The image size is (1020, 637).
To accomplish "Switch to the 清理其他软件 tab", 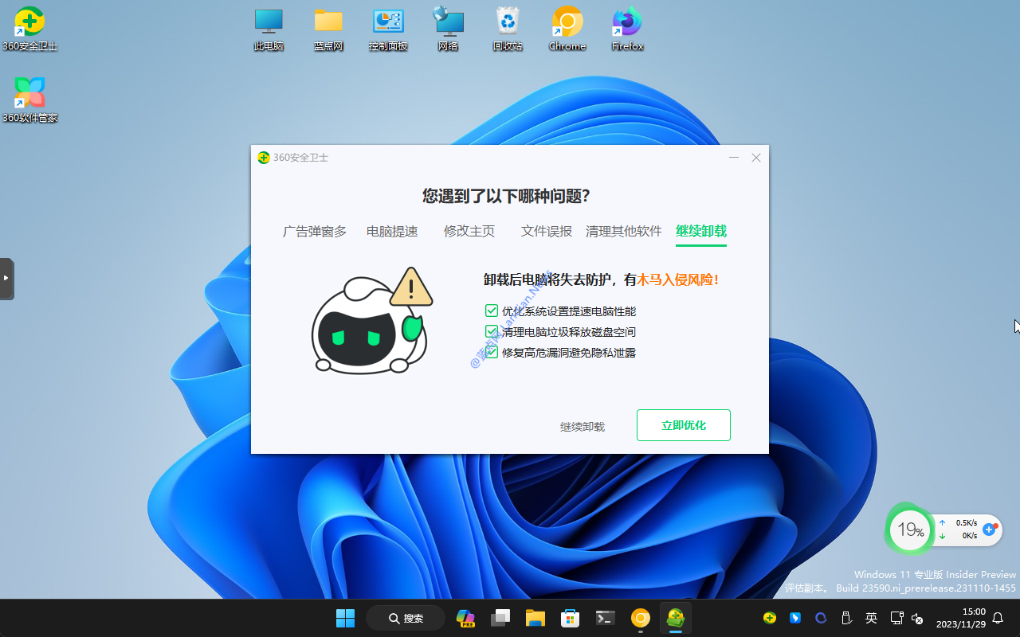I will click(x=624, y=231).
